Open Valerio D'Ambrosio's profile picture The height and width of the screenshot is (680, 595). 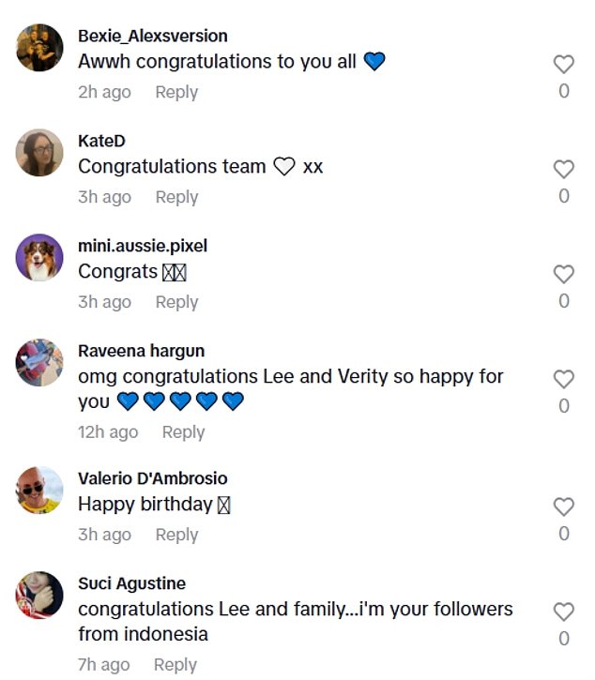tap(40, 491)
